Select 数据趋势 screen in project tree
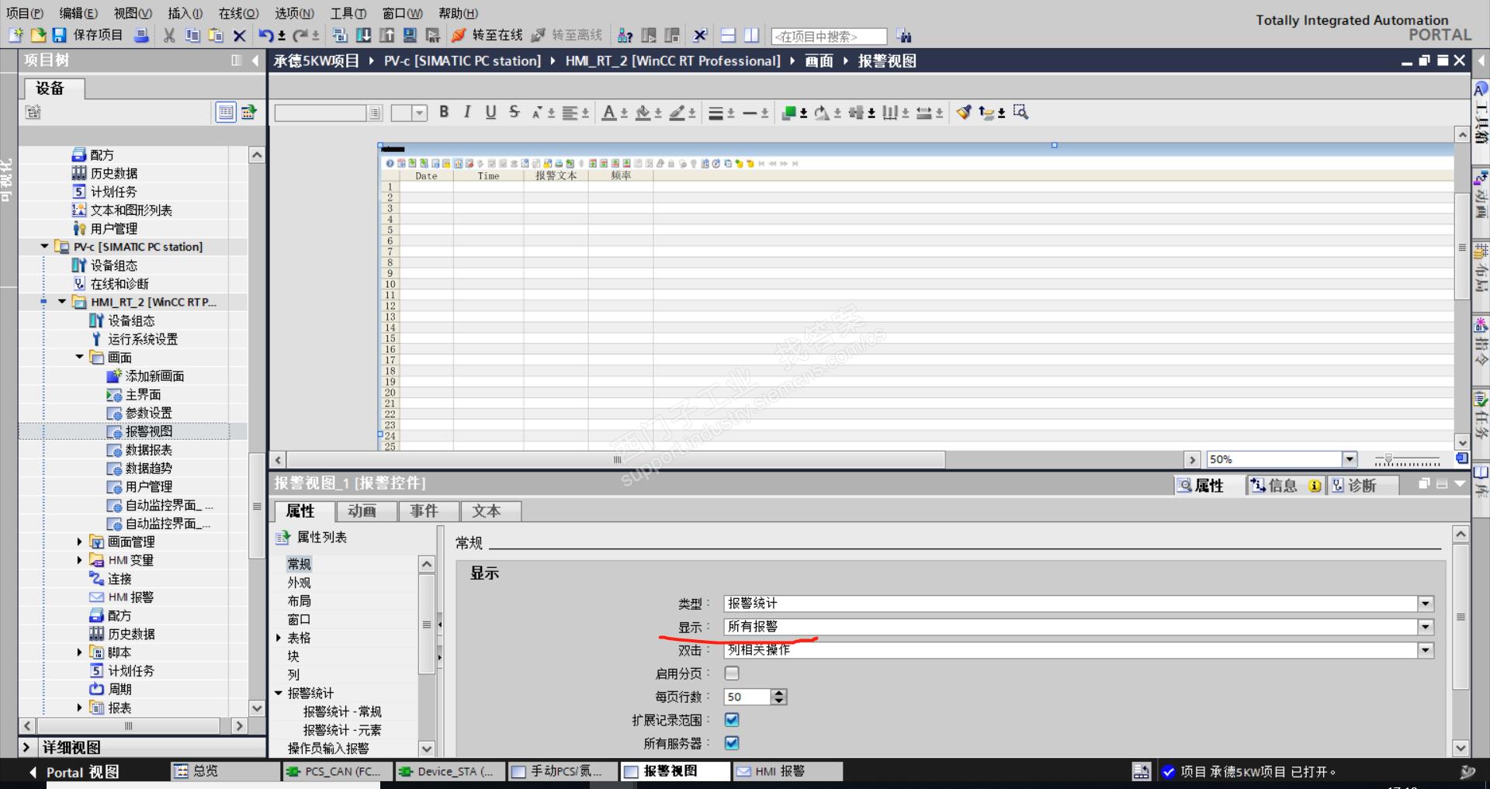The image size is (1490, 789). click(x=148, y=469)
